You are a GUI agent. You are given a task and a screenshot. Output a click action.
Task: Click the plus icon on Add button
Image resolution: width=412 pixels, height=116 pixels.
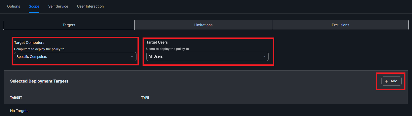[386, 81]
